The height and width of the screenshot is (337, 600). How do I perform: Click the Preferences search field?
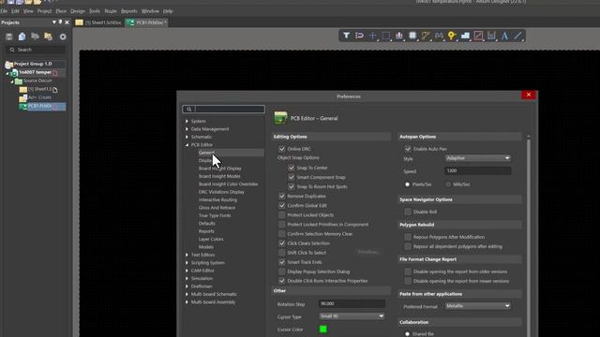(223, 110)
